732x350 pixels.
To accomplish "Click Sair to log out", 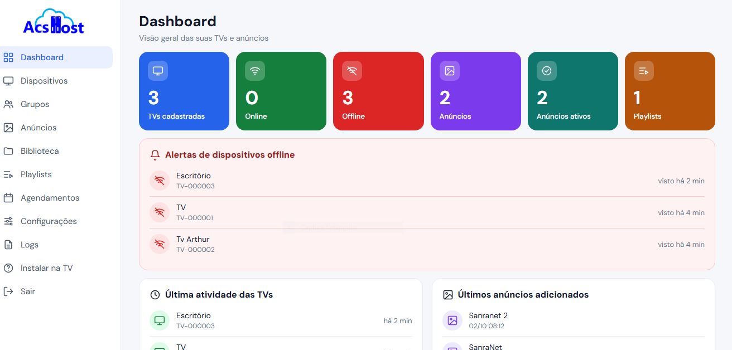I will pyautogui.click(x=56, y=291).
